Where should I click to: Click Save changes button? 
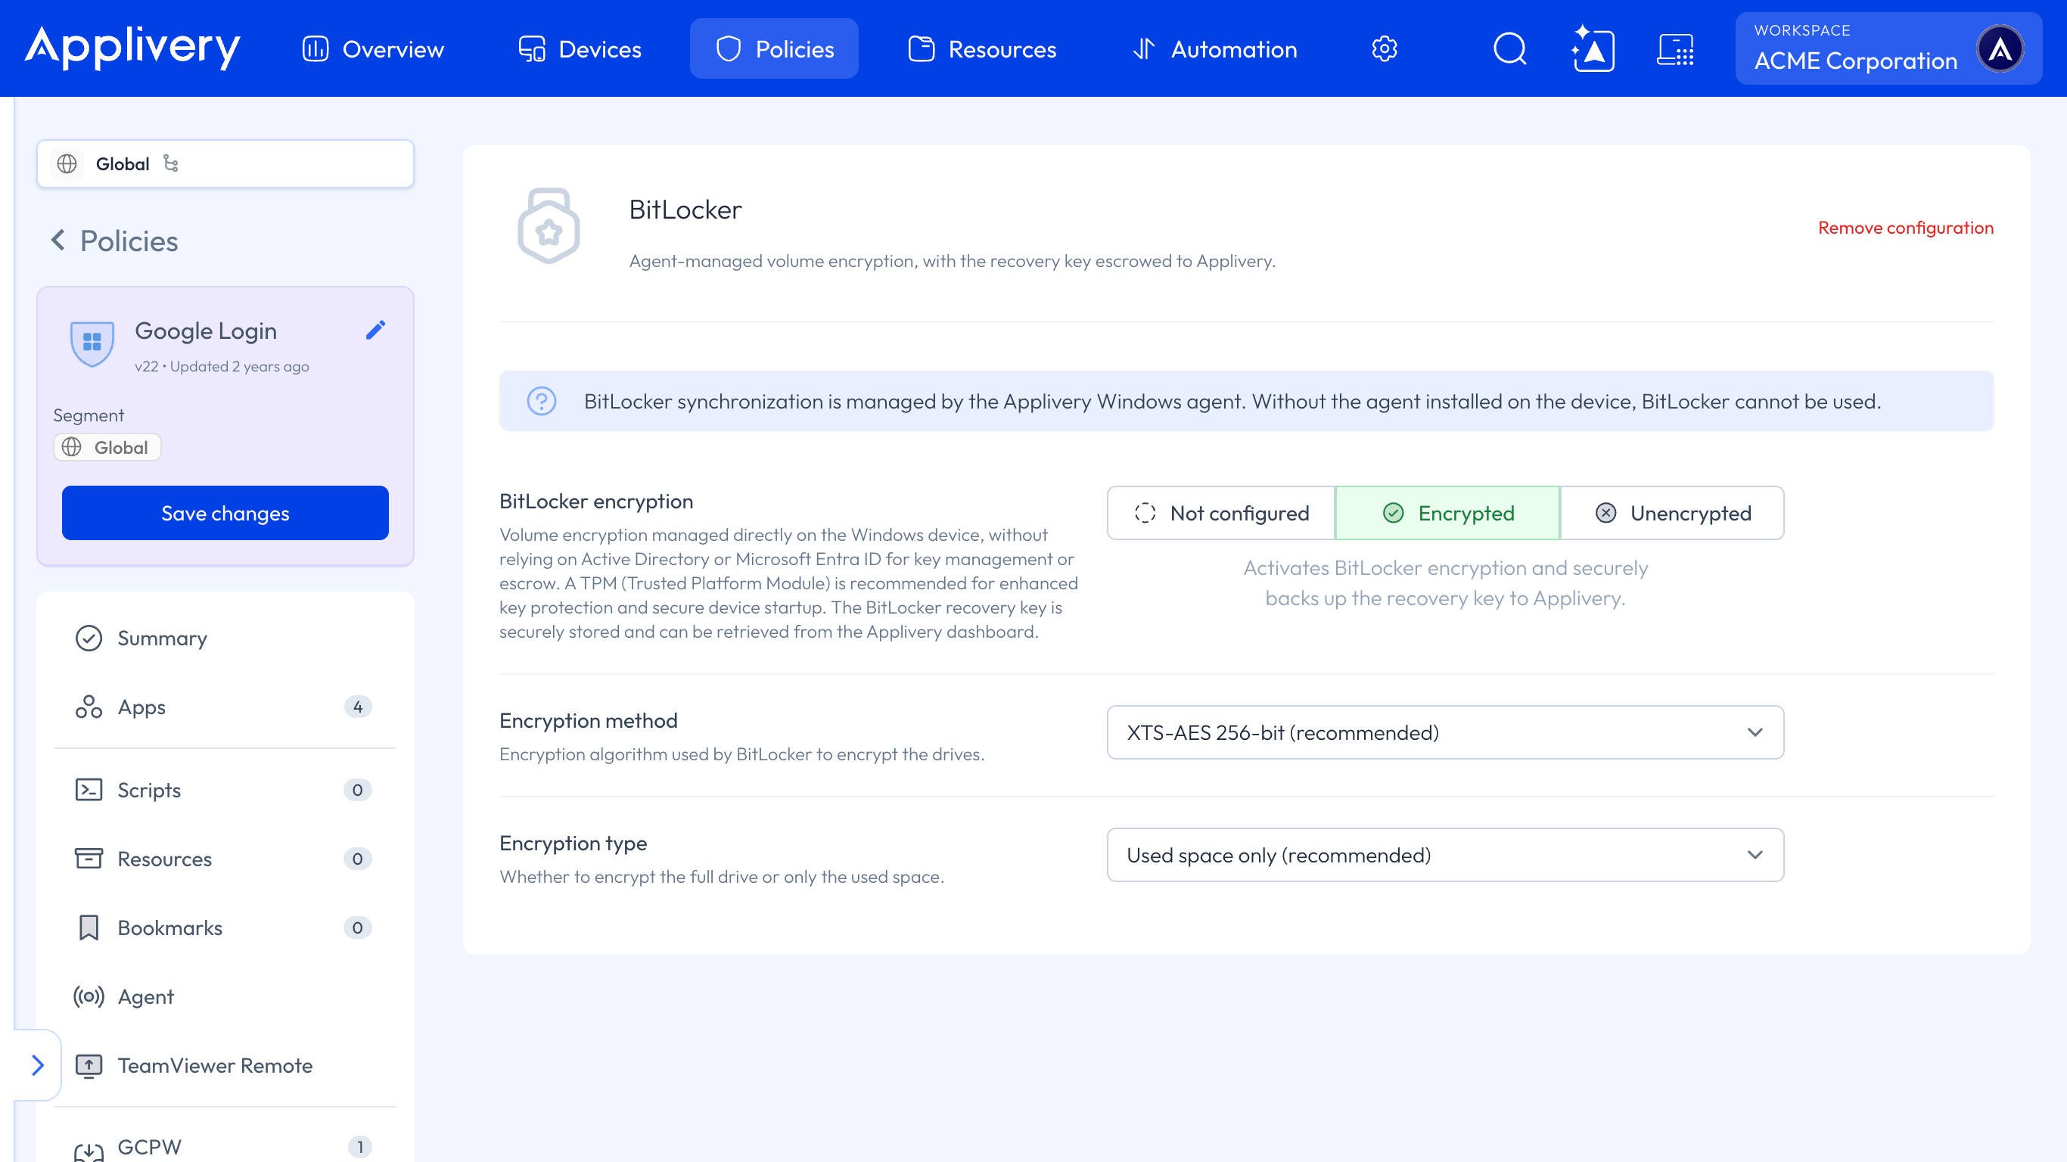(225, 513)
